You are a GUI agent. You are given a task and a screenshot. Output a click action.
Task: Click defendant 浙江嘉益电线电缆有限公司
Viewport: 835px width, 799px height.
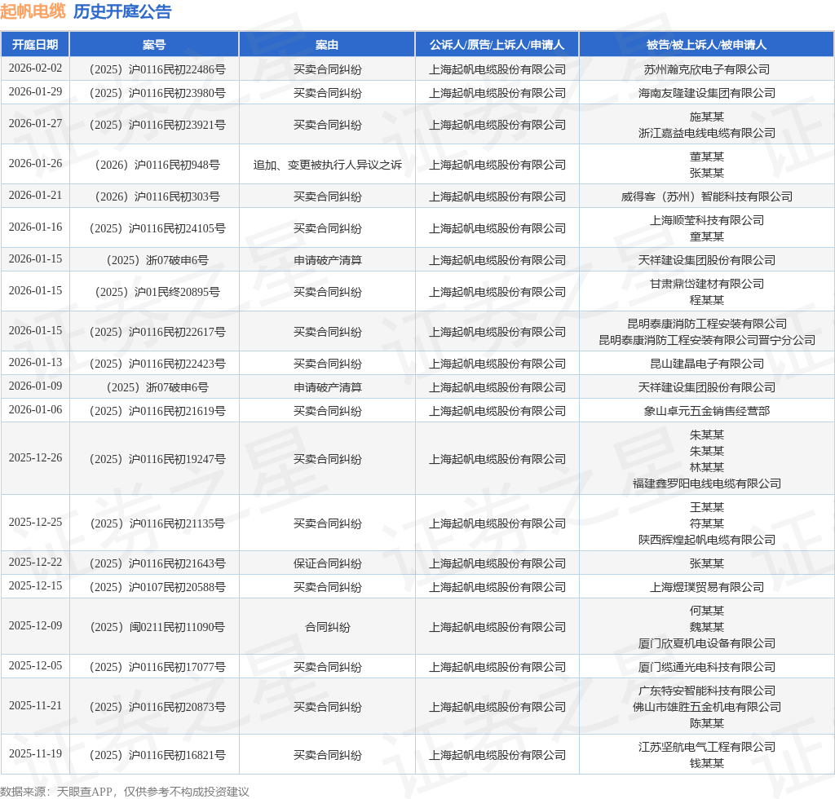707,133
